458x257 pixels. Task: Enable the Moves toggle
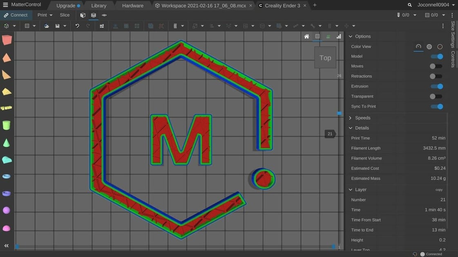tap(436, 66)
